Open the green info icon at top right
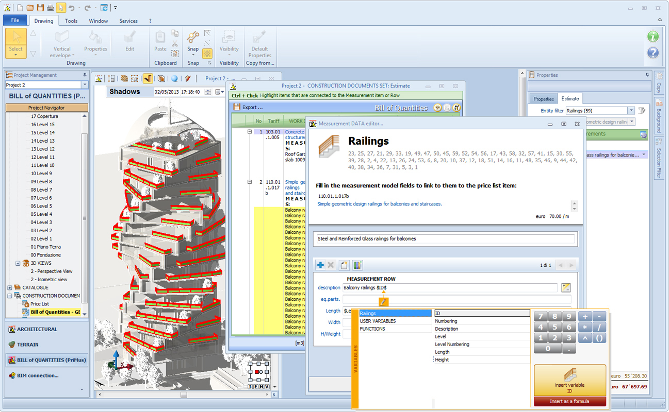 tap(652, 37)
